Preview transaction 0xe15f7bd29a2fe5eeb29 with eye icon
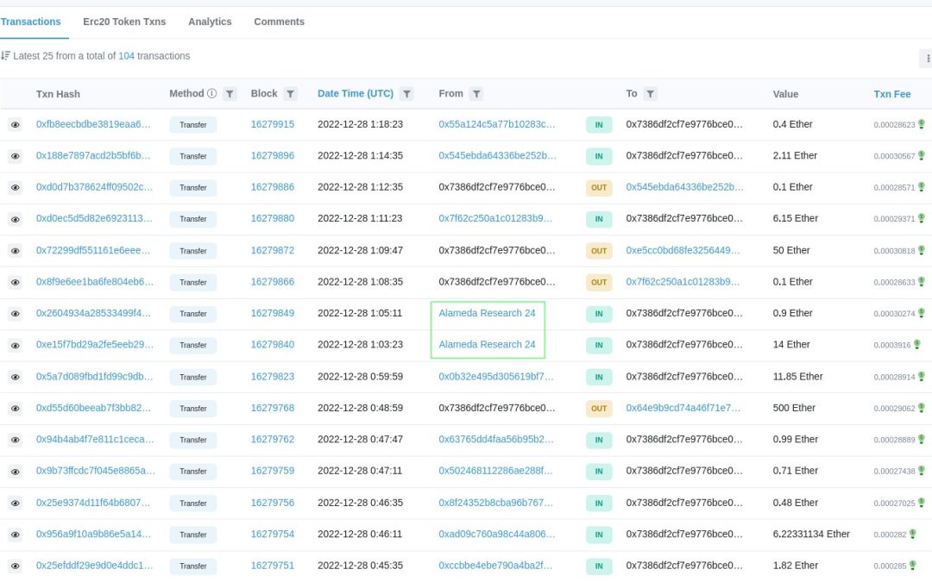 coord(15,345)
